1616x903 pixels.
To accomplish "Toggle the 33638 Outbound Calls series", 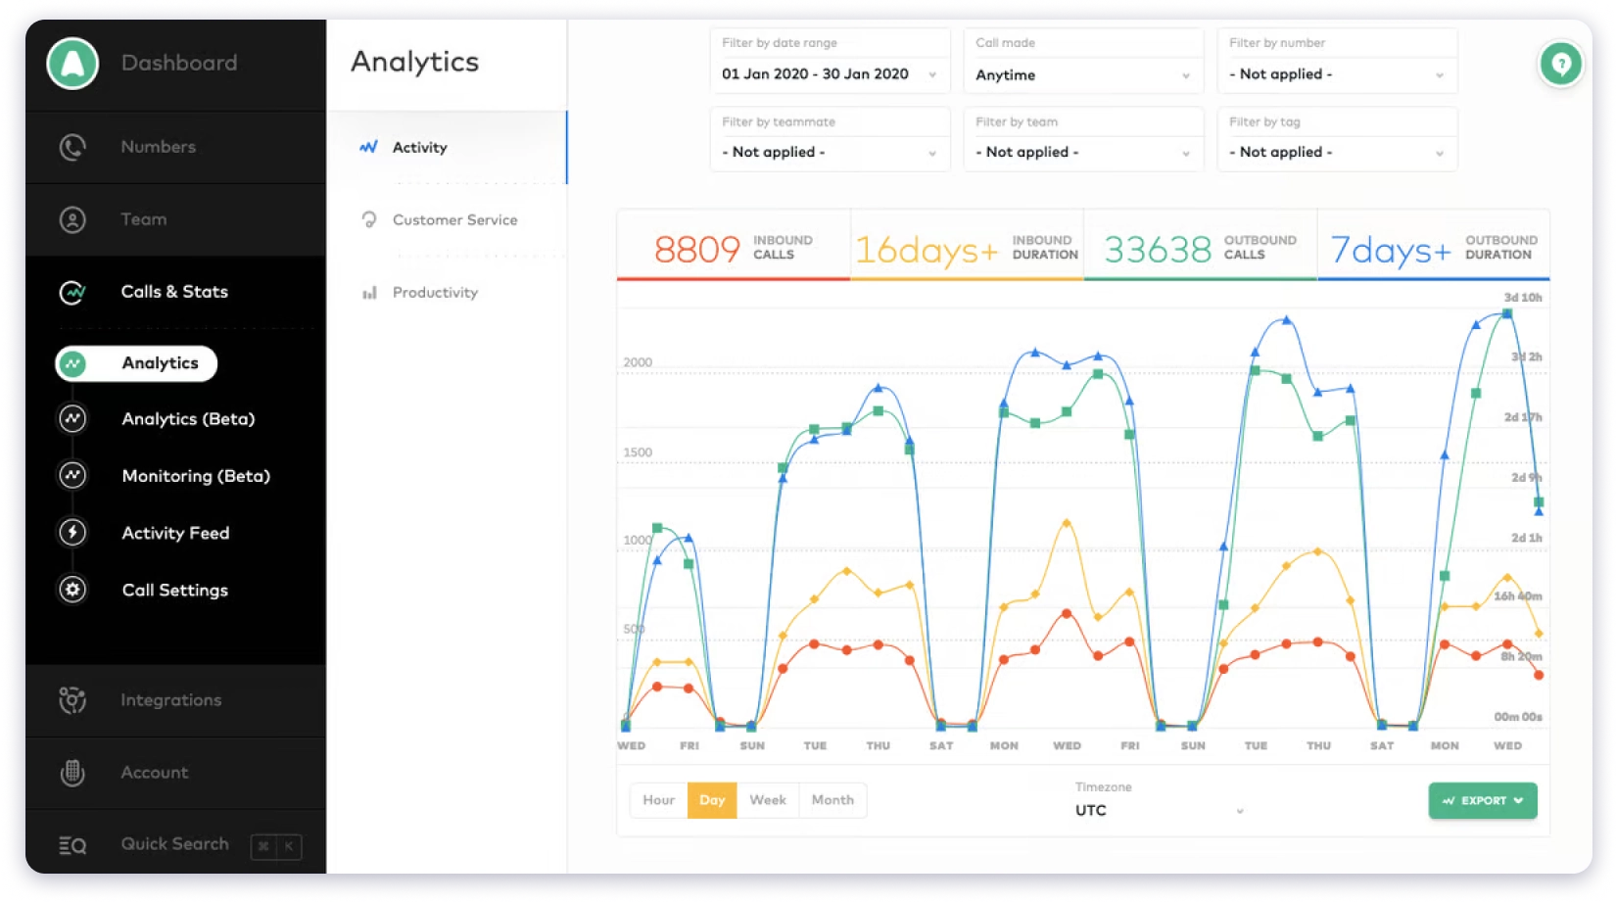I will coord(1201,246).
